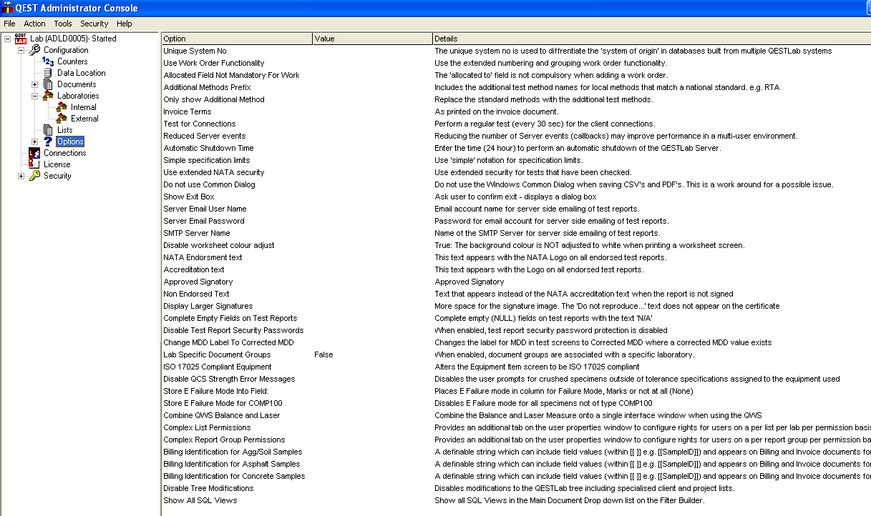The width and height of the screenshot is (871, 516).
Task: Click the Connections icon
Action: pyautogui.click(x=34, y=153)
